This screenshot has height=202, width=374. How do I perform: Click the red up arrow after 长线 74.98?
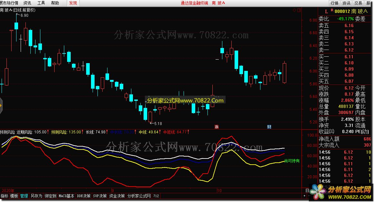[x=107, y=132]
